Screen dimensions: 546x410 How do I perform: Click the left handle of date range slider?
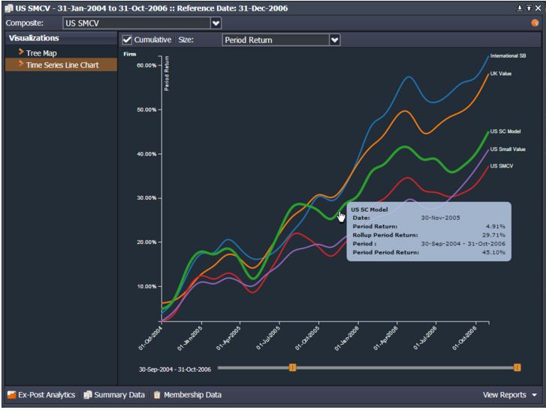coord(293,367)
